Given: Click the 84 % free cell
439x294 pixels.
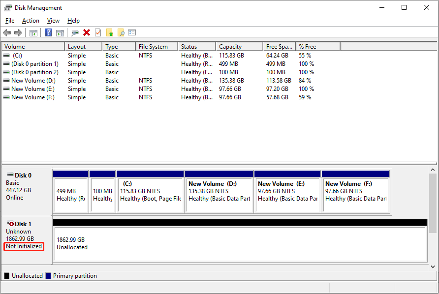Looking at the screenshot, I should point(305,81).
